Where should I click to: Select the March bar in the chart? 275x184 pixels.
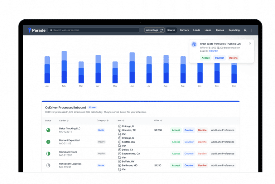coord(81,72)
